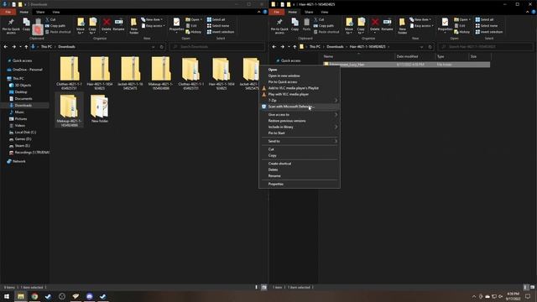Click Copy path in left Downloads window ribbon
This screenshot has height=302, width=537.
pos(55,26)
